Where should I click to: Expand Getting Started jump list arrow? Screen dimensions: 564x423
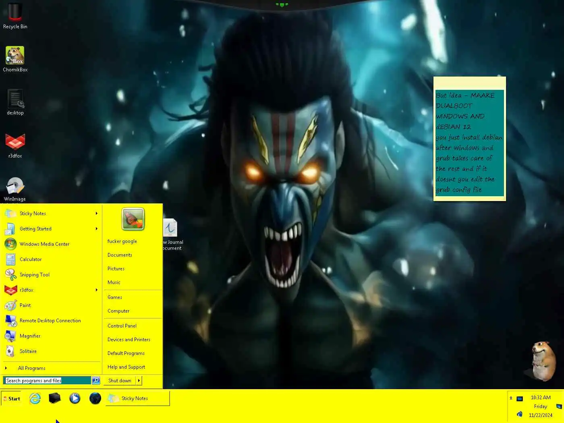point(97,229)
